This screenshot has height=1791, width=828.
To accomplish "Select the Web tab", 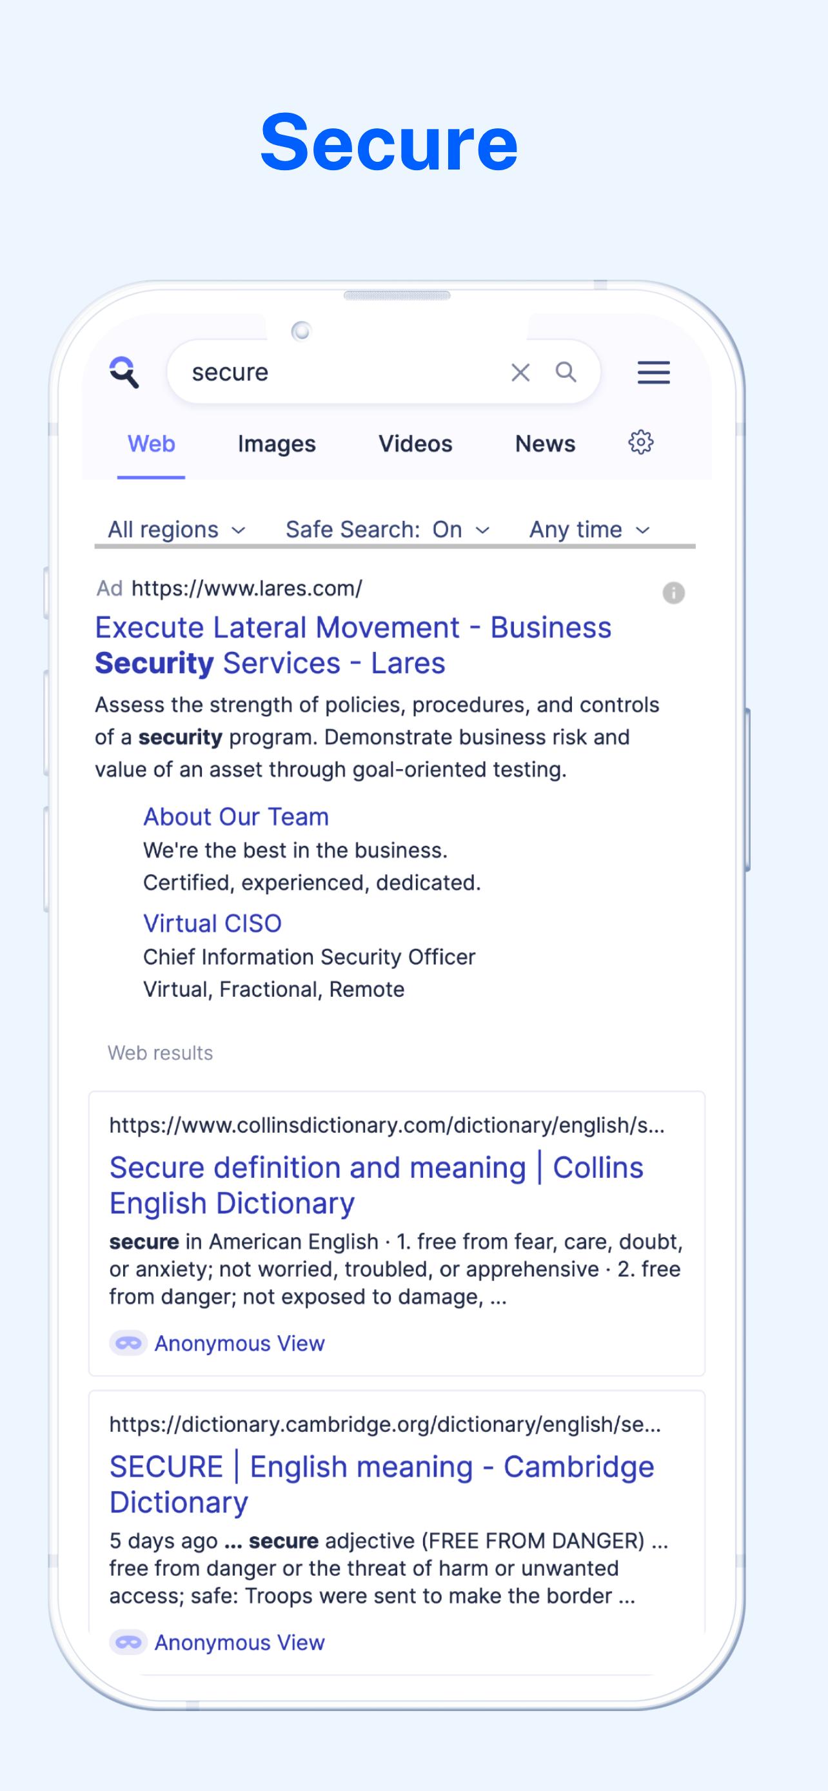I will click(x=151, y=444).
